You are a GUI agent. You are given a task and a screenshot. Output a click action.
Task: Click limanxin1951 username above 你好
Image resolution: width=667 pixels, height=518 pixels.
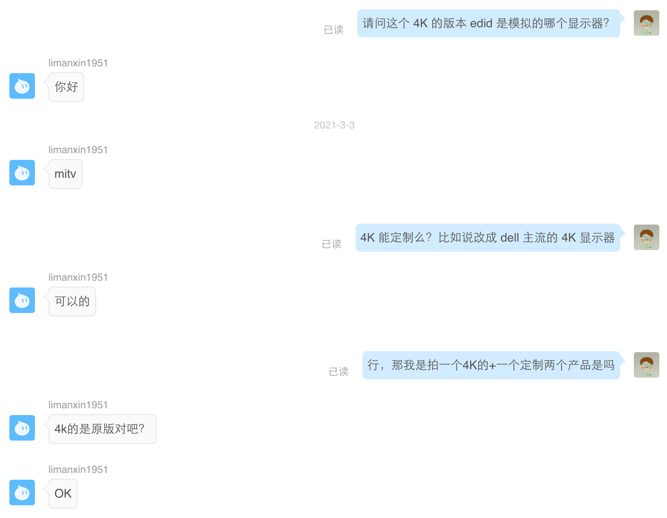coord(78,63)
